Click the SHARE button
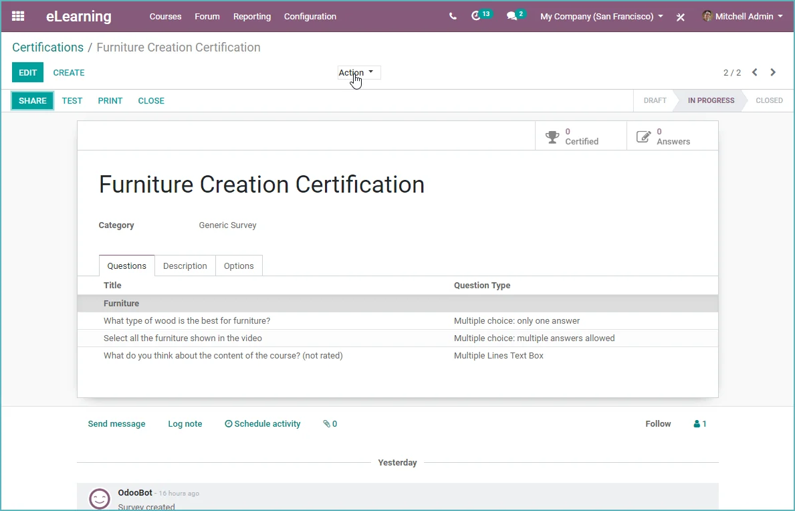795x511 pixels. pyautogui.click(x=33, y=101)
